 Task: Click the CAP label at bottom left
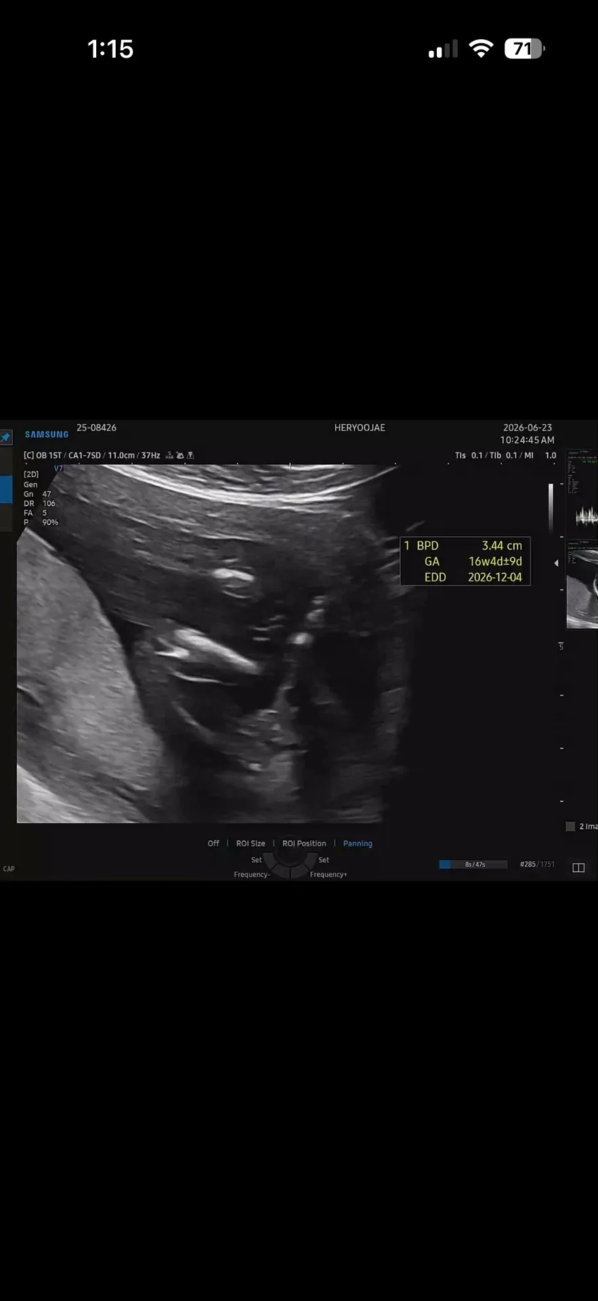pyautogui.click(x=9, y=869)
